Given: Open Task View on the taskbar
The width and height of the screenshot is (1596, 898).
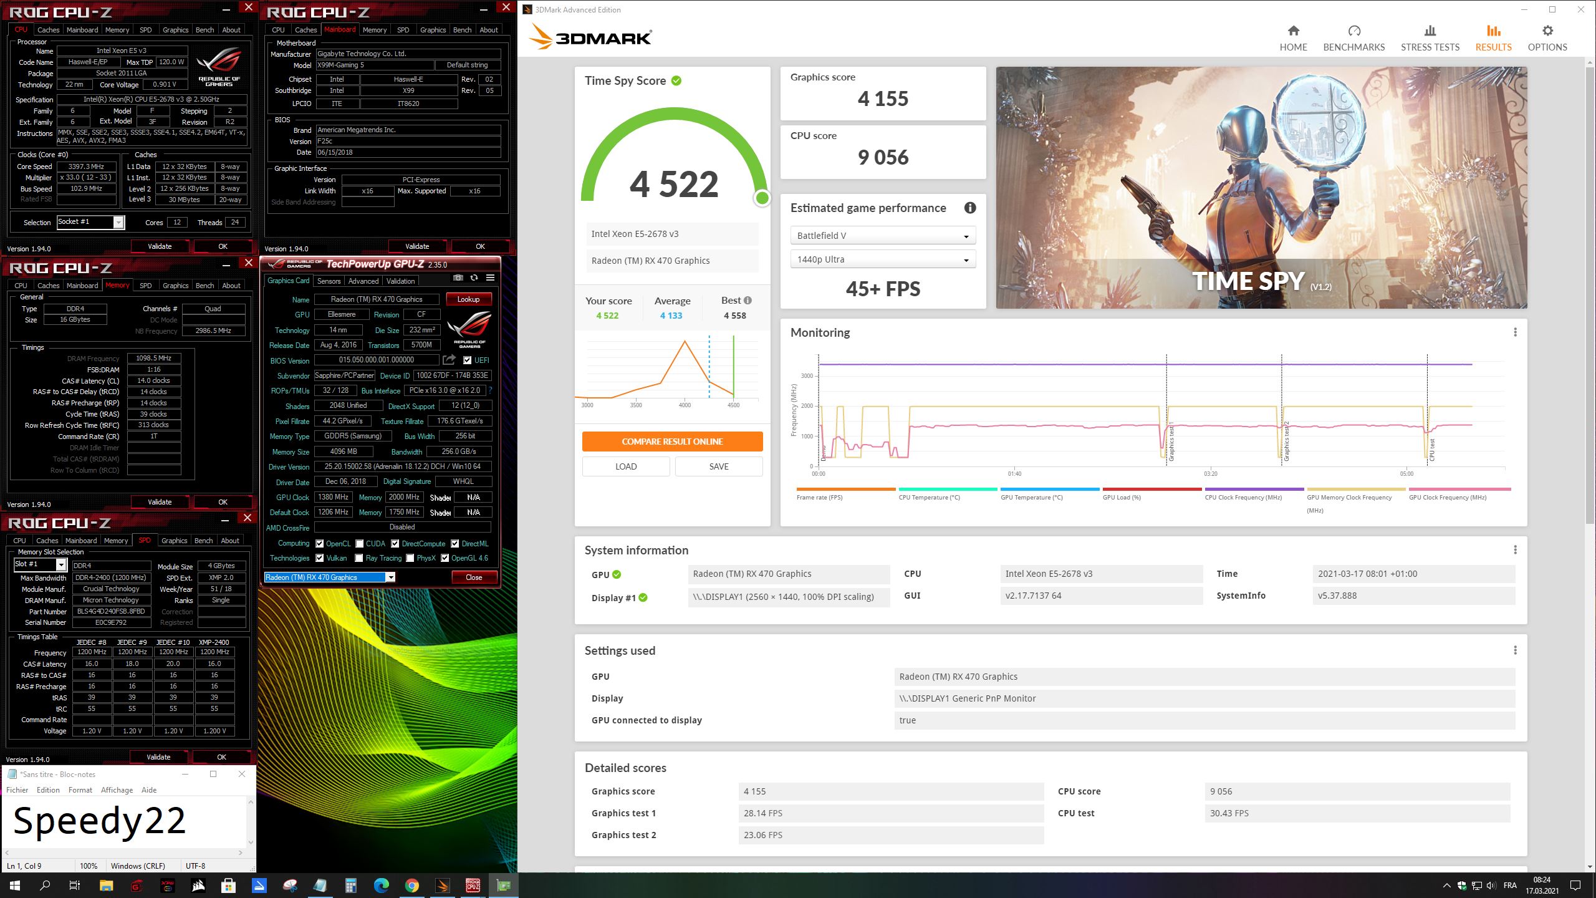Looking at the screenshot, I should [x=74, y=886].
